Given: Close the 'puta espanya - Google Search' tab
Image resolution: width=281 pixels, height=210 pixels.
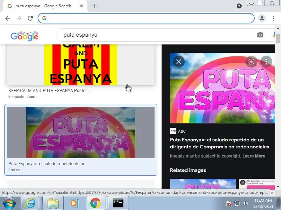Looking at the screenshot, I should 81,6.
